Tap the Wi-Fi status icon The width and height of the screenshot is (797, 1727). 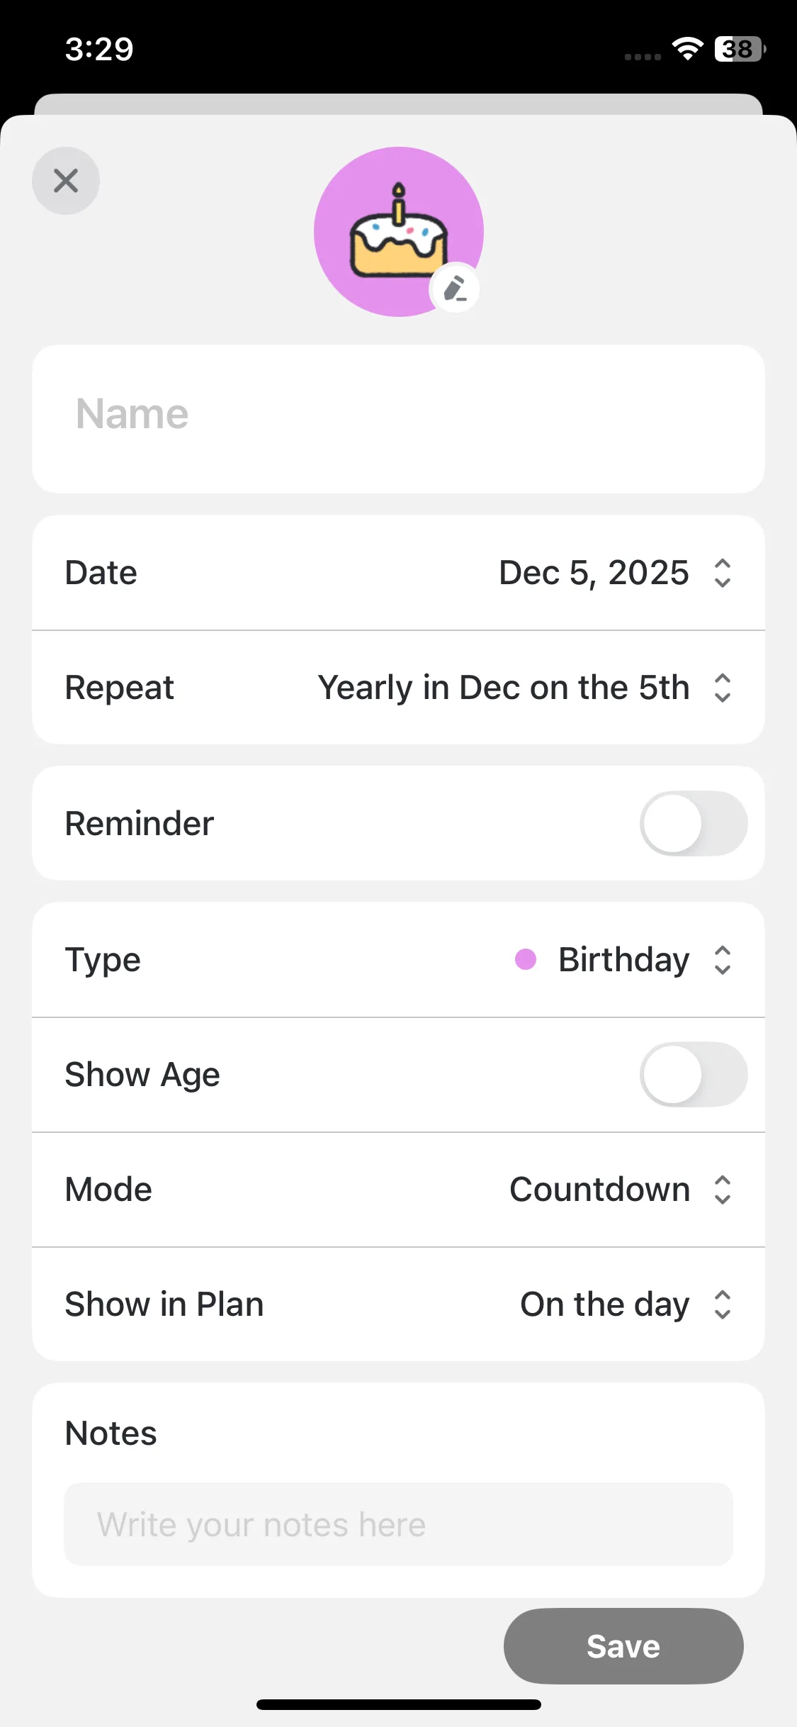tap(686, 49)
